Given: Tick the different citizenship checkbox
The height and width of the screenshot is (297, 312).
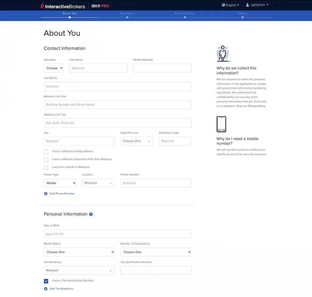Looking at the screenshot, I should (x=46, y=160).
